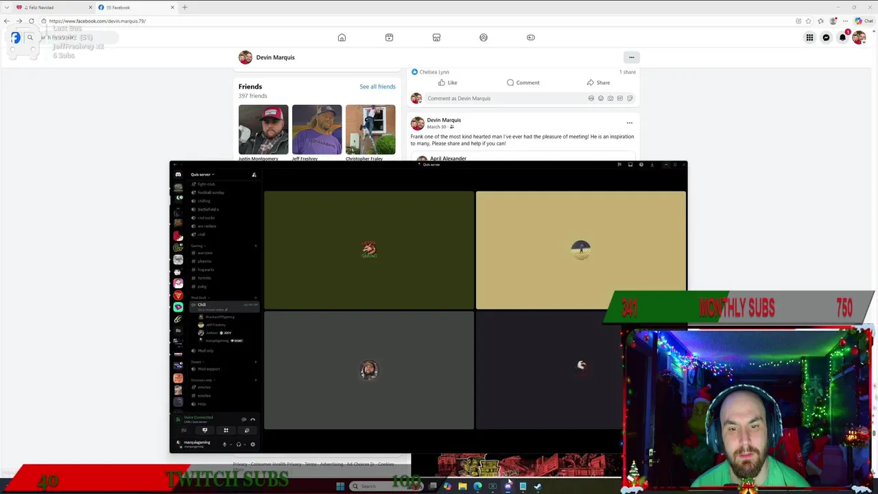The width and height of the screenshot is (878, 494).
Task: Open Facebook profile/groups circle icon
Action: pyautogui.click(x=484, y=38)
